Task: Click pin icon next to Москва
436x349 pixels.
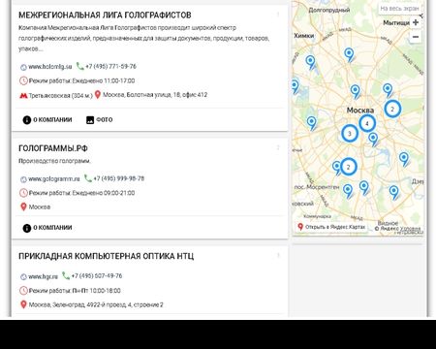Action: 23,206
